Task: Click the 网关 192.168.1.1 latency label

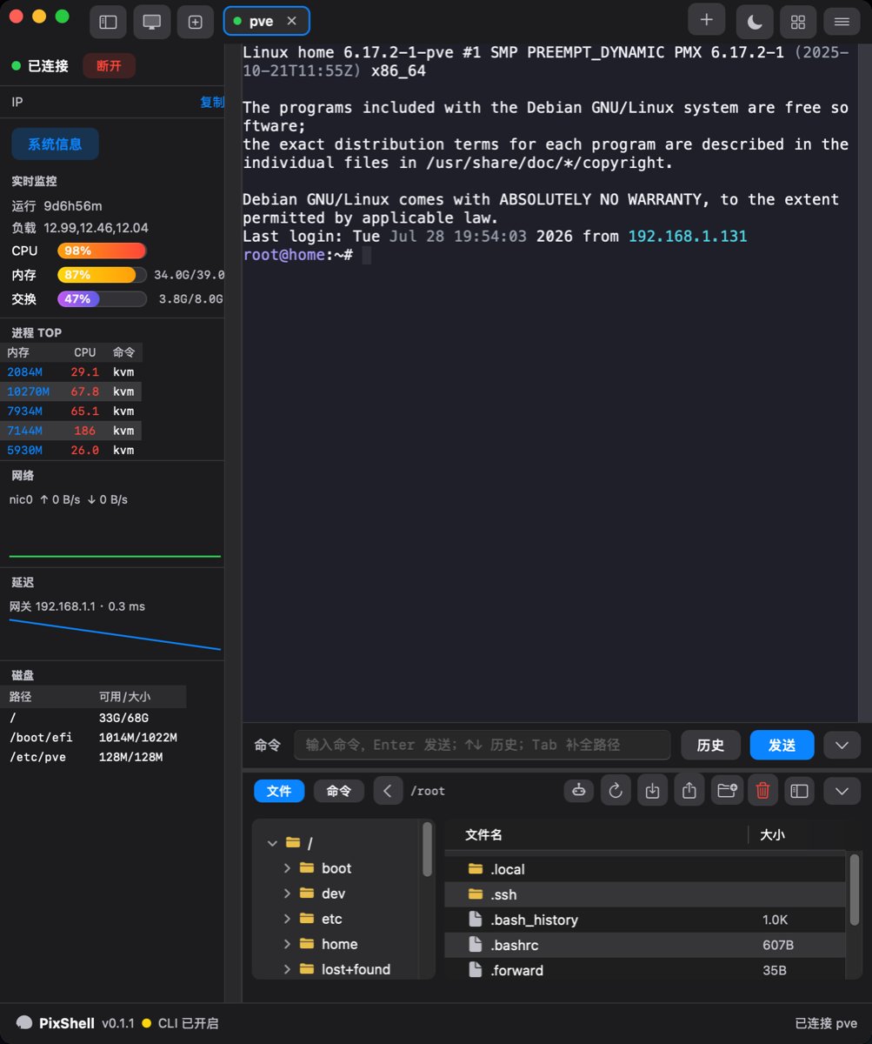Action: (77, 606)
